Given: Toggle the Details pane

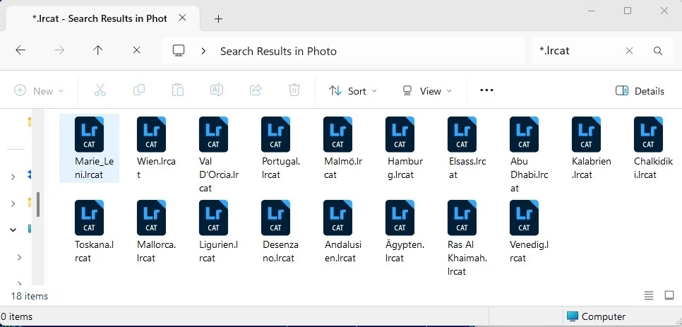Looking at the screenshot, I should coord(640,91).
